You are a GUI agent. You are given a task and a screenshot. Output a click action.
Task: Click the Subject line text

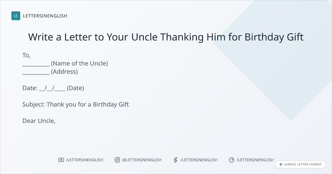pos(76,105)
